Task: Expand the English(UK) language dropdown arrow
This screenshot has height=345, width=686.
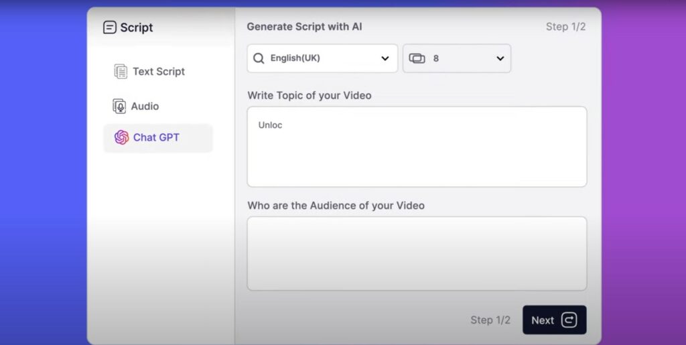Action: [385, 58]
